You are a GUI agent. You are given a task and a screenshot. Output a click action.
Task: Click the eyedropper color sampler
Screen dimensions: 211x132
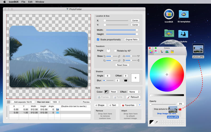click(x=156, y=122)
